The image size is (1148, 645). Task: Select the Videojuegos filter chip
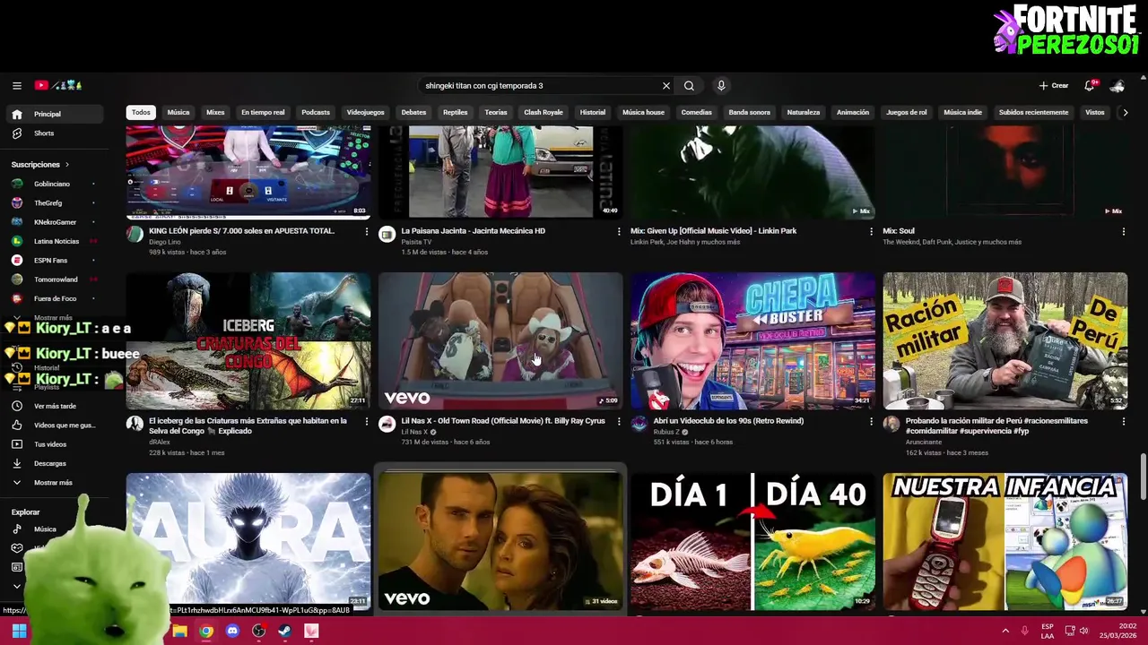tap(365, 113)
